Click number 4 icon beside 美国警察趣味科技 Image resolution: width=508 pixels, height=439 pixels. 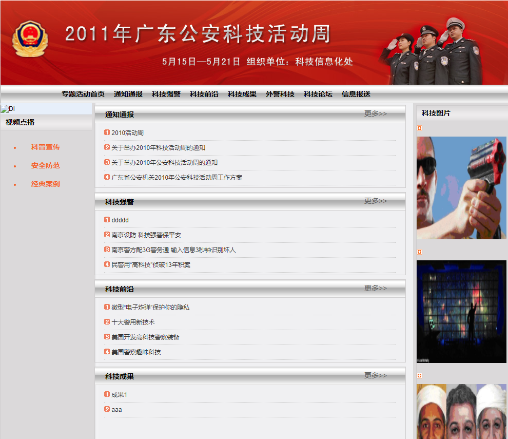point(107,352)
